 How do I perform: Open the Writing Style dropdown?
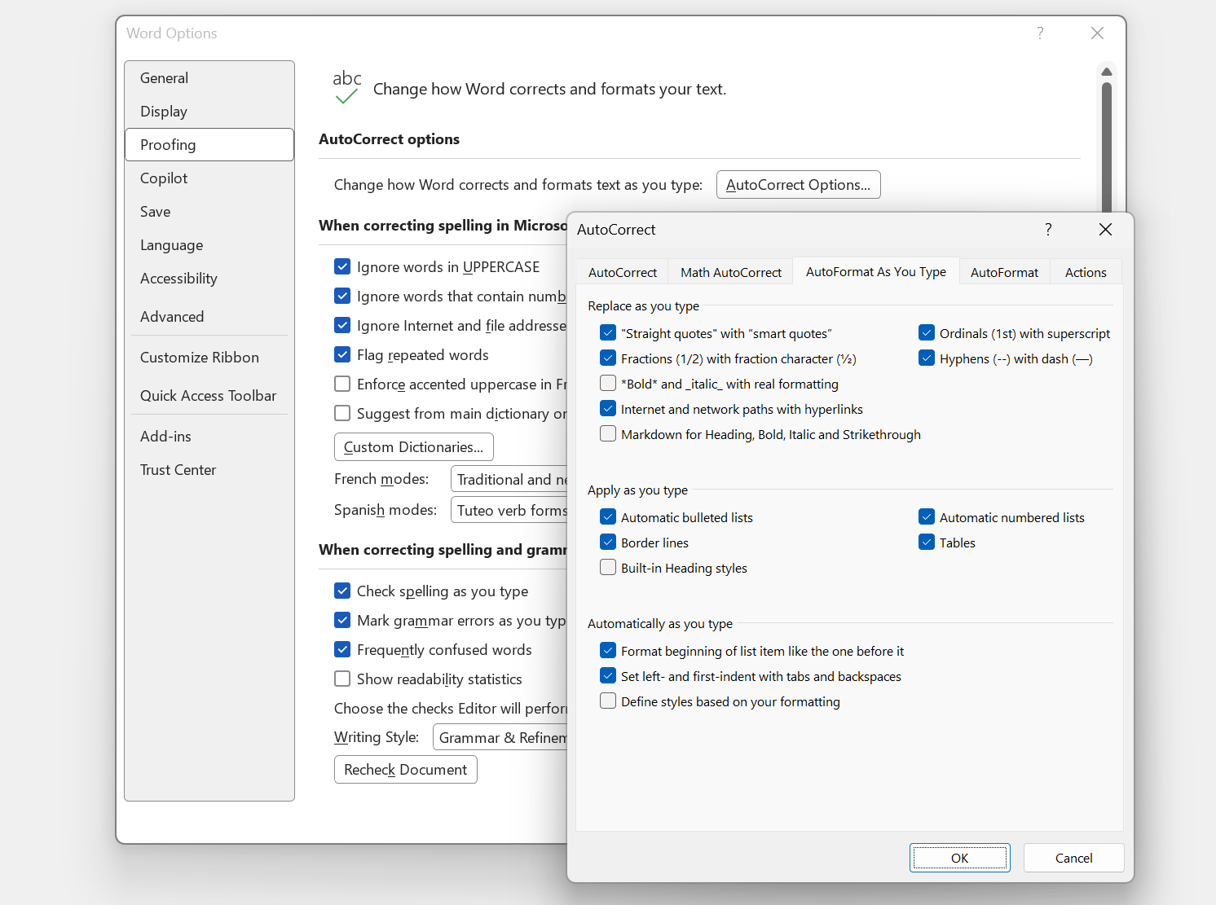[500, 737]
